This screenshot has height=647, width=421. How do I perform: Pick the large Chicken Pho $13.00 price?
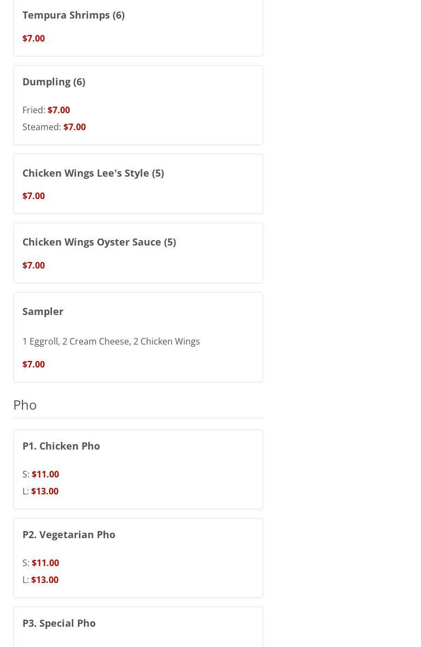point(45,491)
